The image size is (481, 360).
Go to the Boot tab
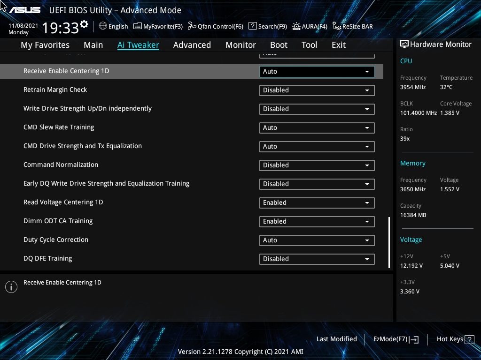(279, 45)
